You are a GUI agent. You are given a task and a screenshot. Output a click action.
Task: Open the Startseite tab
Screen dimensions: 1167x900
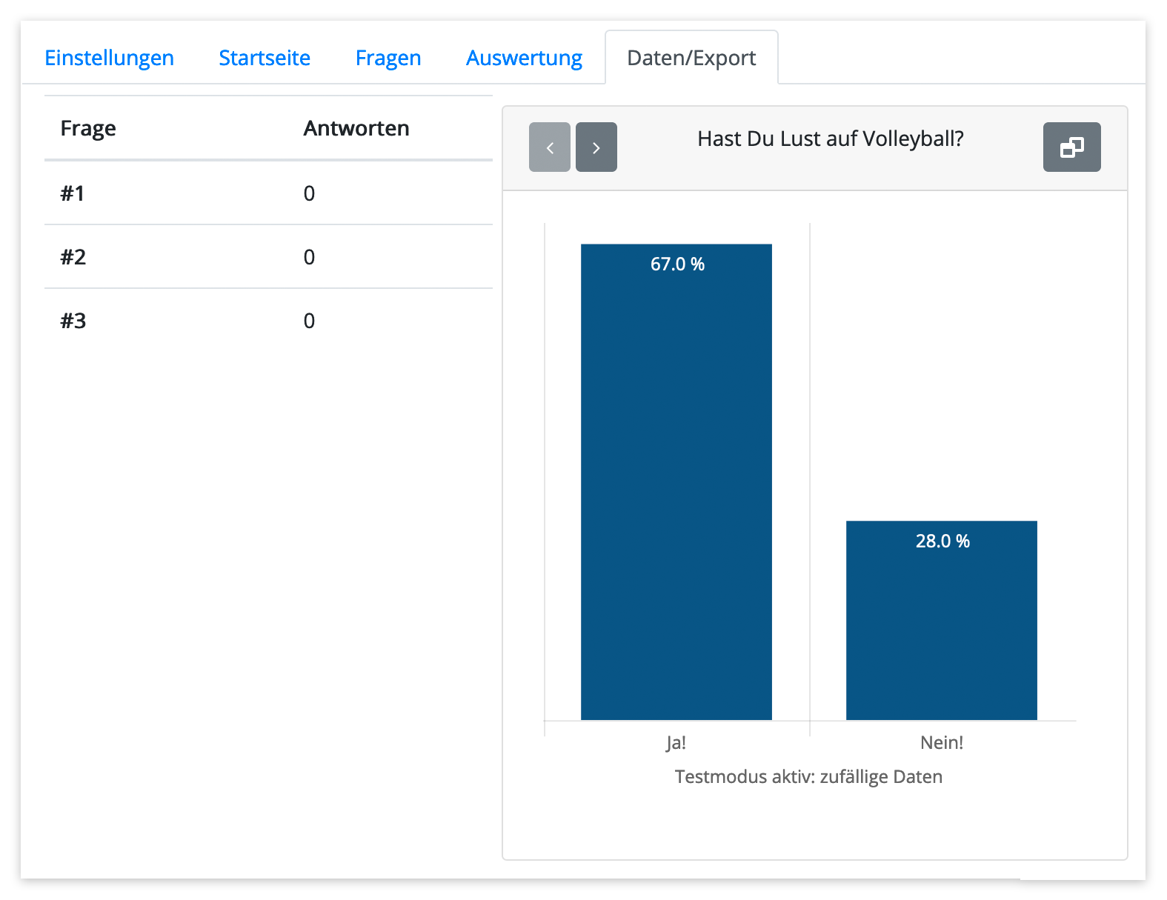pos(265,58)
